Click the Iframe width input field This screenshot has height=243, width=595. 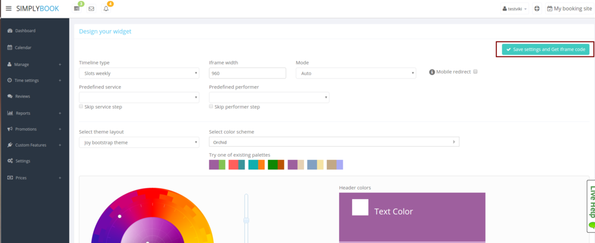point(248,73)
